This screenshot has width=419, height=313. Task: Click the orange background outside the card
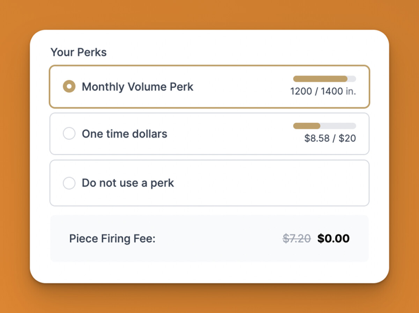[209, 15]
